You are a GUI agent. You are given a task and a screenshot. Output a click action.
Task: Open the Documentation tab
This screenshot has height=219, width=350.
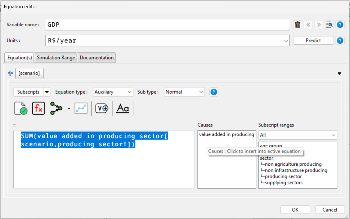click(x=96, y=57)
